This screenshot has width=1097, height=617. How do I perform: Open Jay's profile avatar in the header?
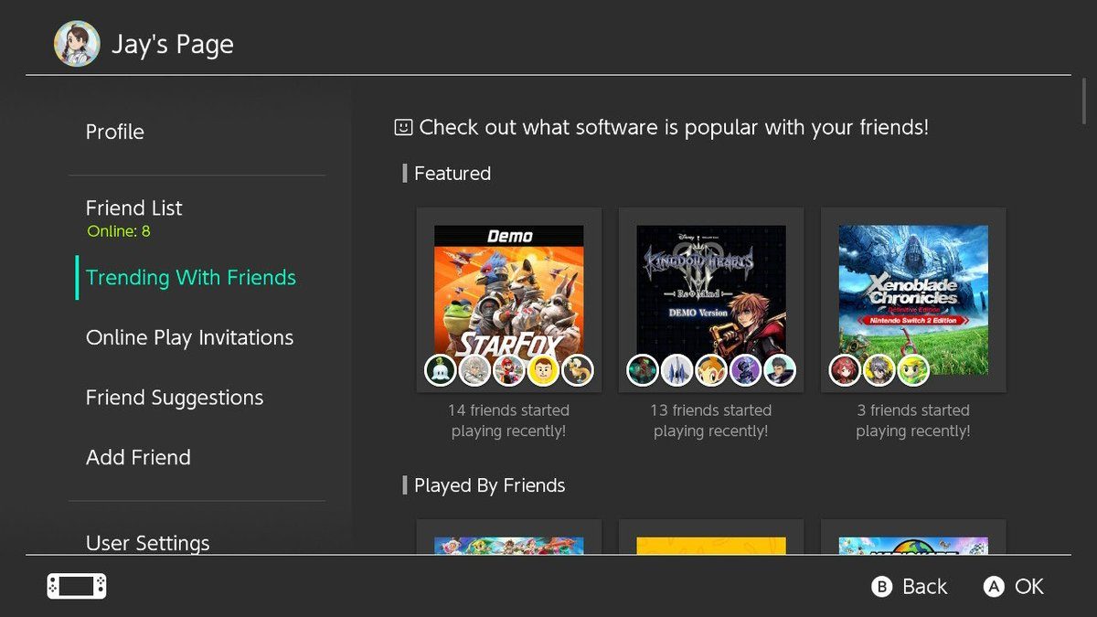coord(77,44)
